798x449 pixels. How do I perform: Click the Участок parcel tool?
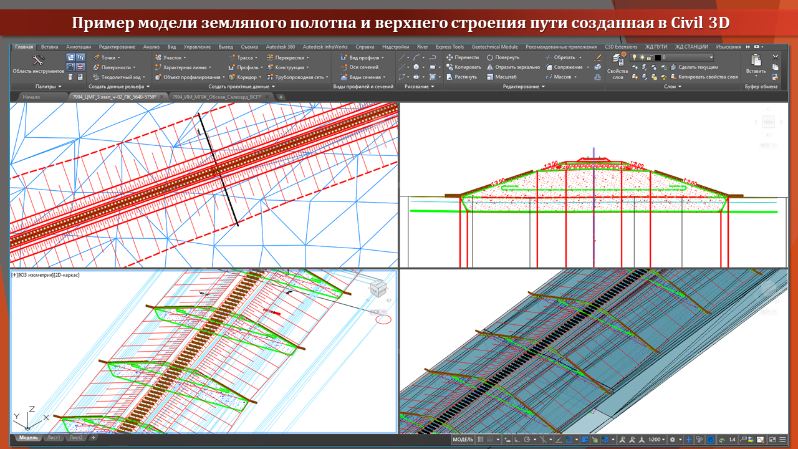point(169,57)
